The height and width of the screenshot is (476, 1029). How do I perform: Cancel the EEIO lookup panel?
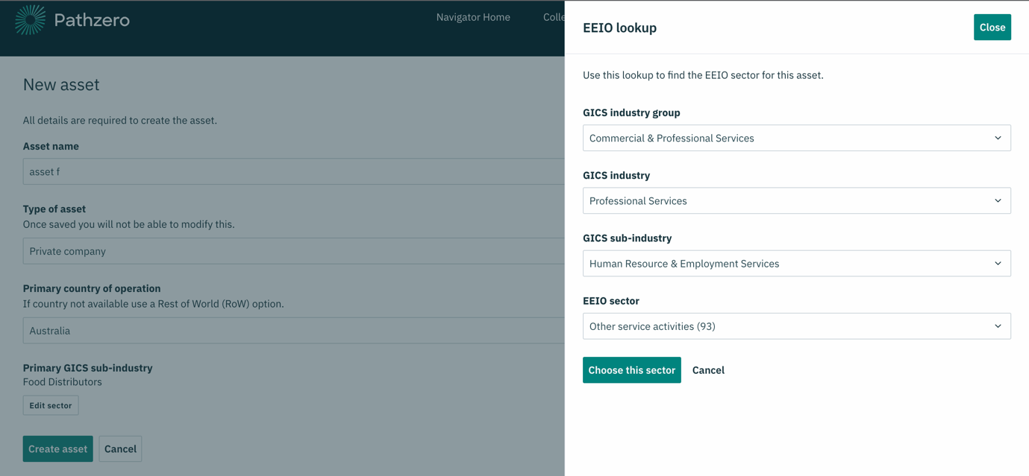coord(708,370)
